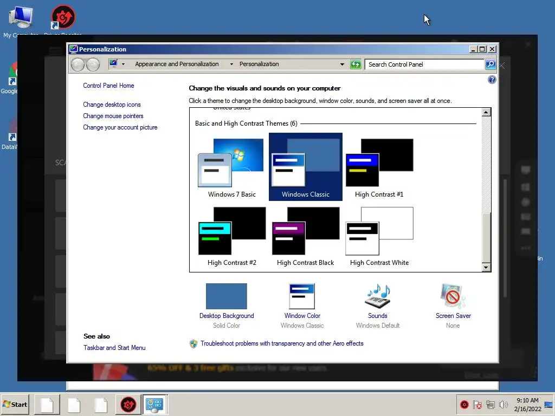The image size is (555, 416).
Task: Open the Help question mark icon
Action: pos(492,80)
